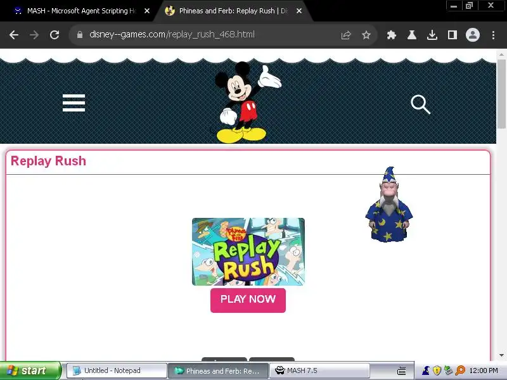This screenshot has height=380, width=507.
Task: Open the Downloads tray icon
Action: (432, 35)
